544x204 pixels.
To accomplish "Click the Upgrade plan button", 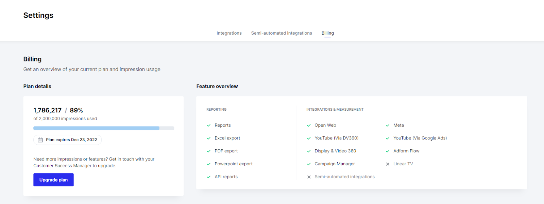I will click(x=53, y=180).
